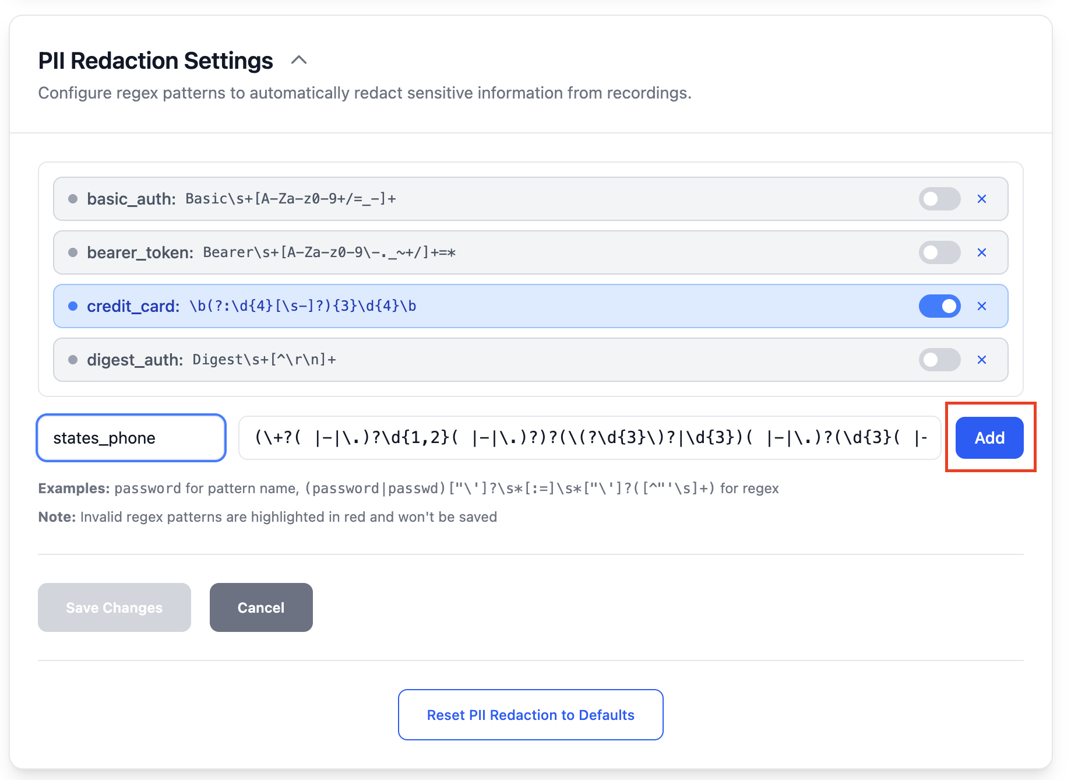The width and height of the screenshot is (1071, 780).
Task: Click Reset PII Redaction to Defaults
Action: (530, 715)
